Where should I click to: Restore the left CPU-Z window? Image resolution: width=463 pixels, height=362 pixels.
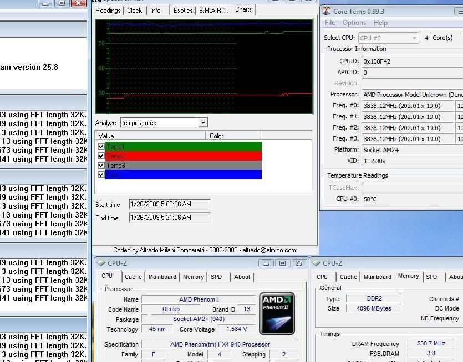pos(282,263)
